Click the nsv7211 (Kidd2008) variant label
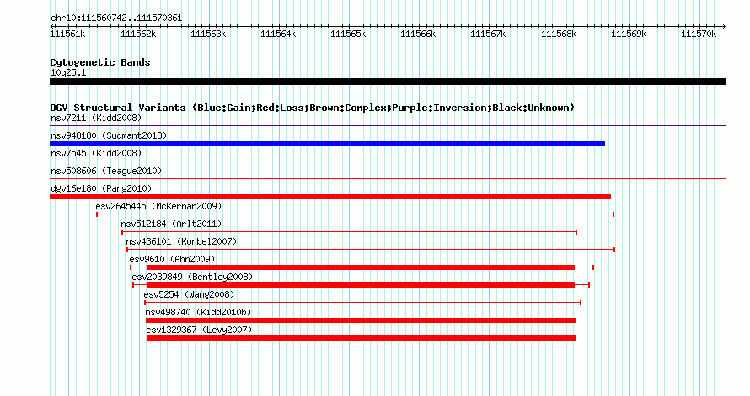Viewport: 750px width, 396px height. pos(96,118)
